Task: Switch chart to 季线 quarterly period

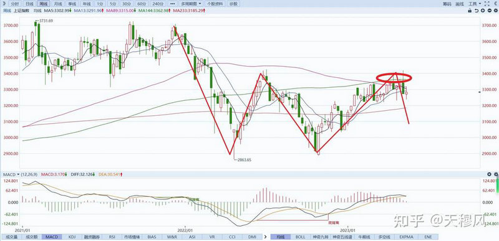Action: pyautogui.click(x=72, y=4)
